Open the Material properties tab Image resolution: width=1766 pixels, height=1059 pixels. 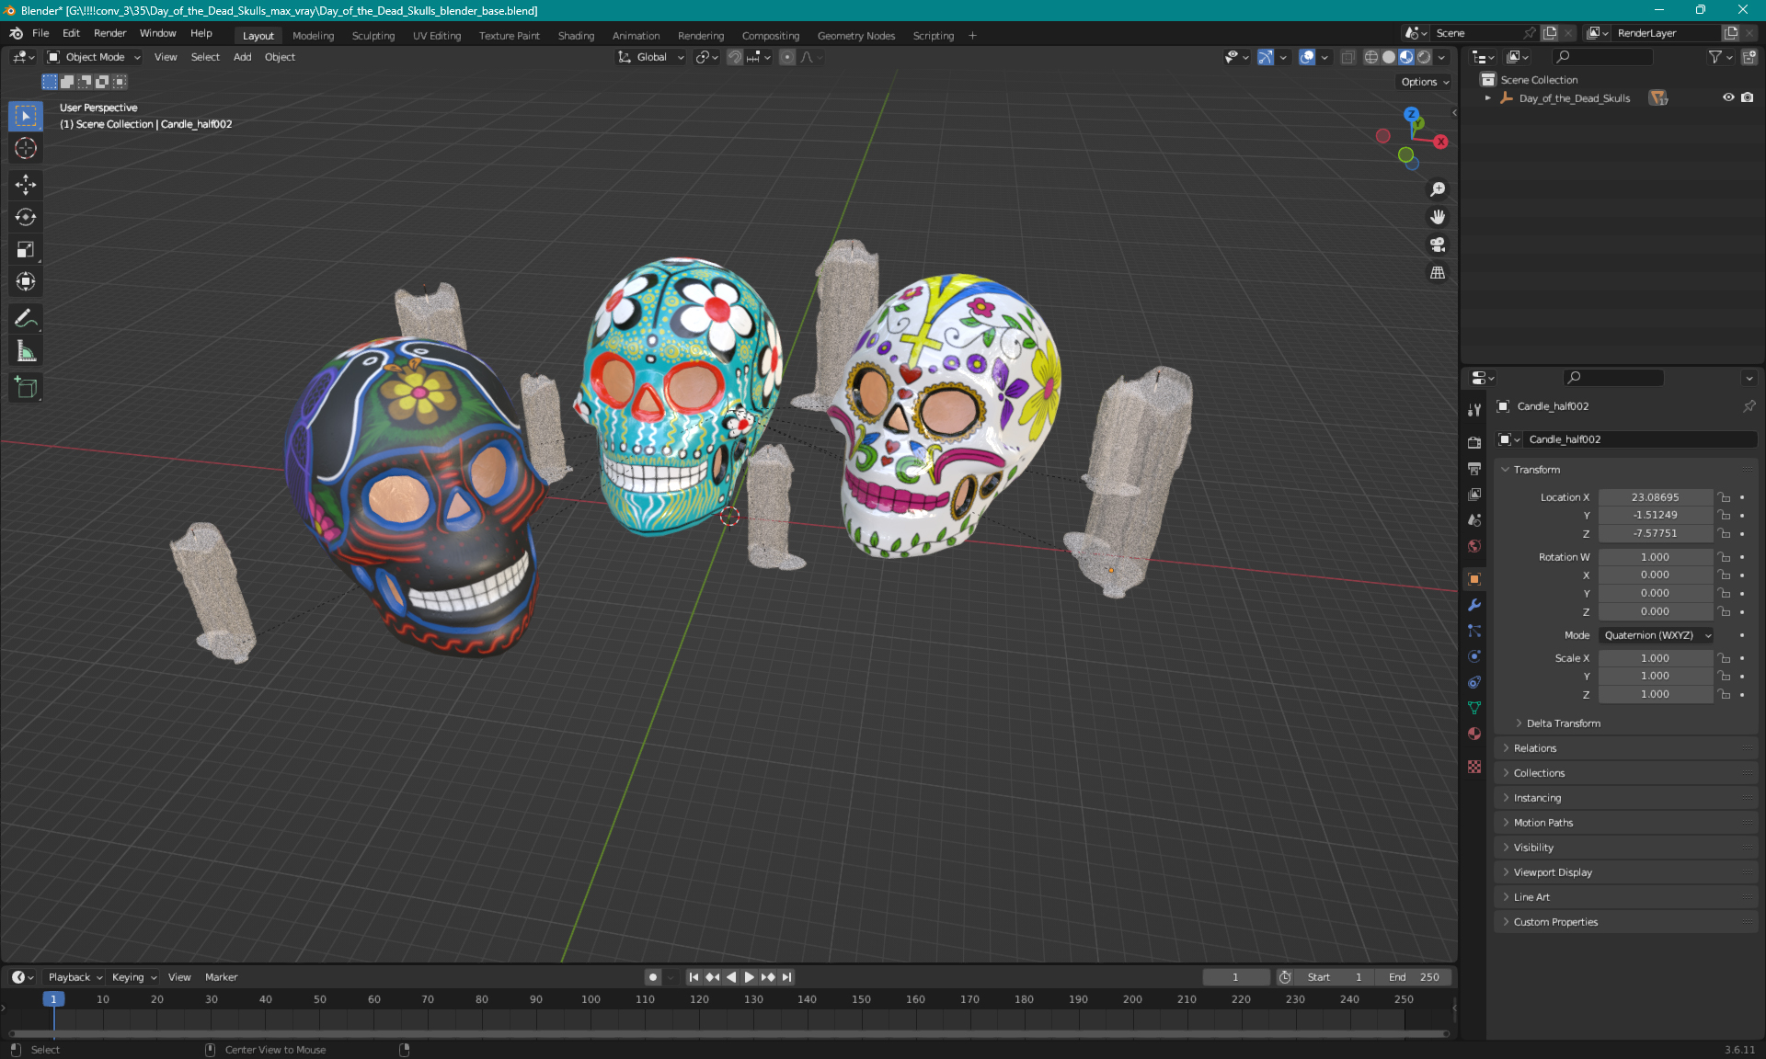(x=1474, y=734)
